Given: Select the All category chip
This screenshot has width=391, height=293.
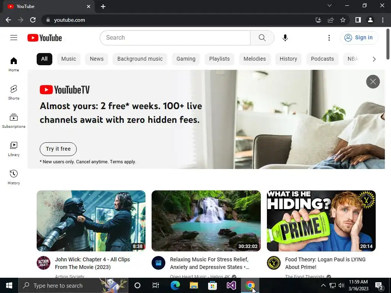Looking at the screenshot, I should click(44, 59).
